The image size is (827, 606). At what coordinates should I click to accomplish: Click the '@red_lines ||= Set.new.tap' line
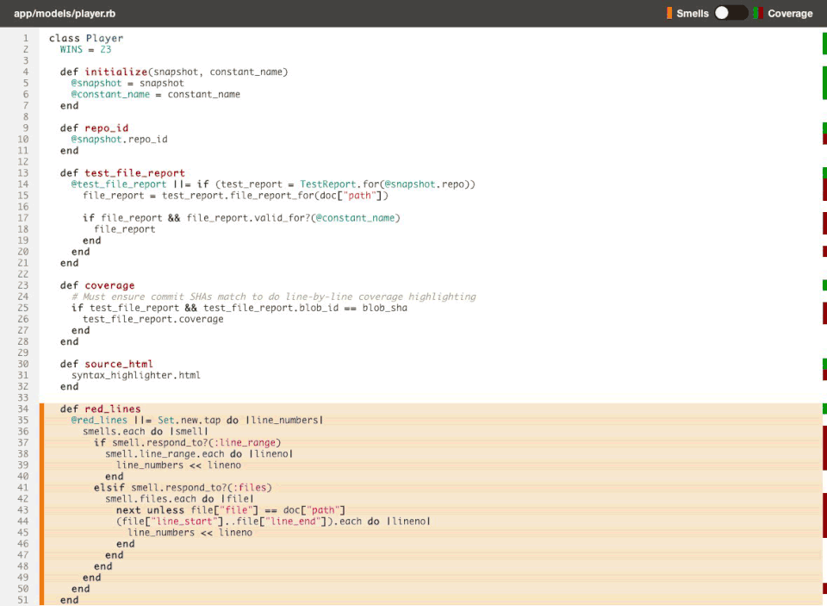click(x=197, y=420)
